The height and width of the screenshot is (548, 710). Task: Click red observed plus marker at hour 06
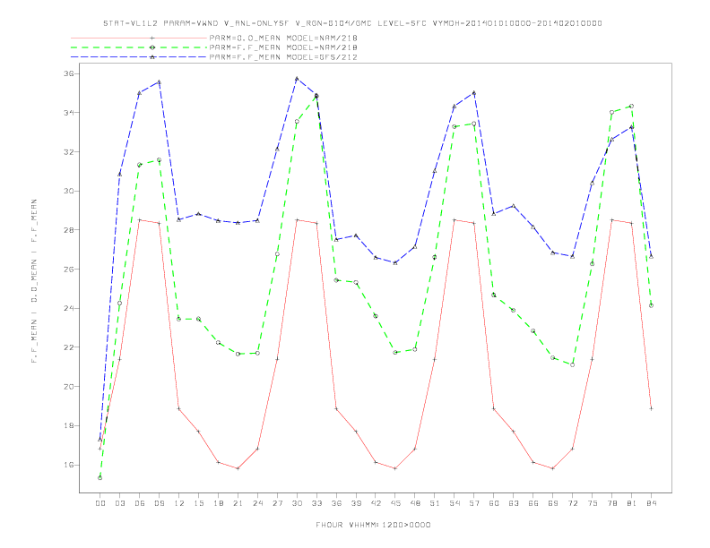pyautogui.click(x=140, y=220)
